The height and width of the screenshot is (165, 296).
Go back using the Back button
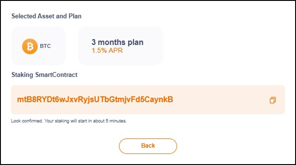tap(148, 146)
